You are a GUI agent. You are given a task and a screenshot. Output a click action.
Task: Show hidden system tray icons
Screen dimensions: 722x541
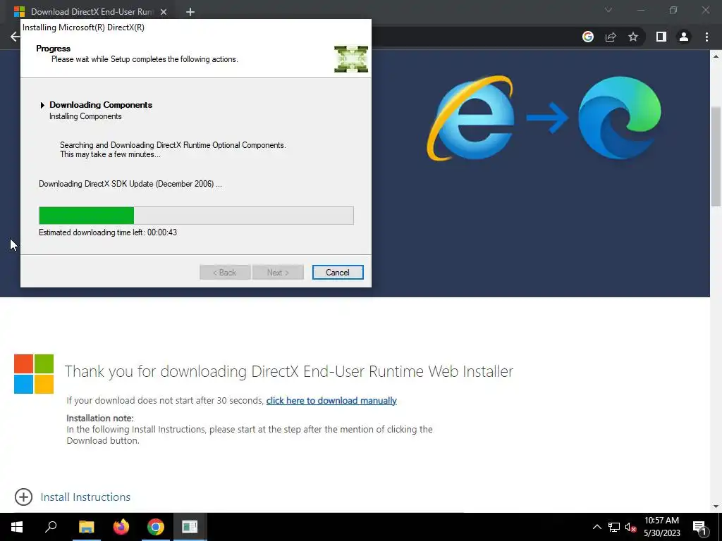[596, 527]
